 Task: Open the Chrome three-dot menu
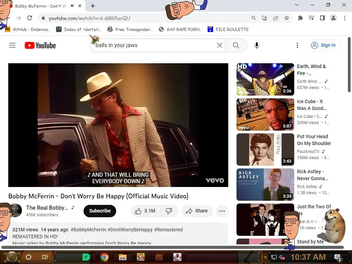[x=344, y=18]
